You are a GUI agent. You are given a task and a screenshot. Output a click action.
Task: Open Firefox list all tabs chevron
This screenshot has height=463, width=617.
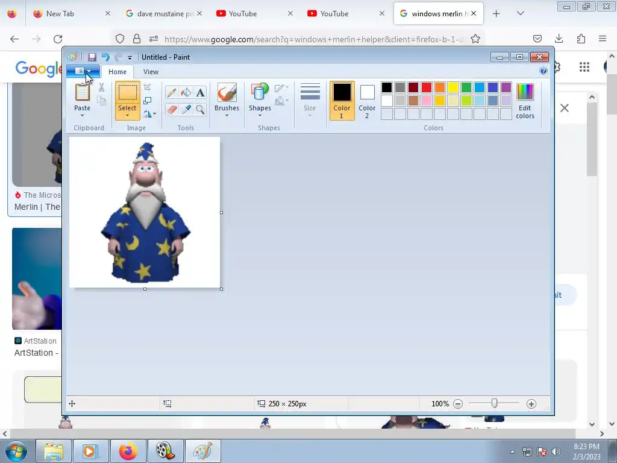pyautogui.click(x=520, y=13)
